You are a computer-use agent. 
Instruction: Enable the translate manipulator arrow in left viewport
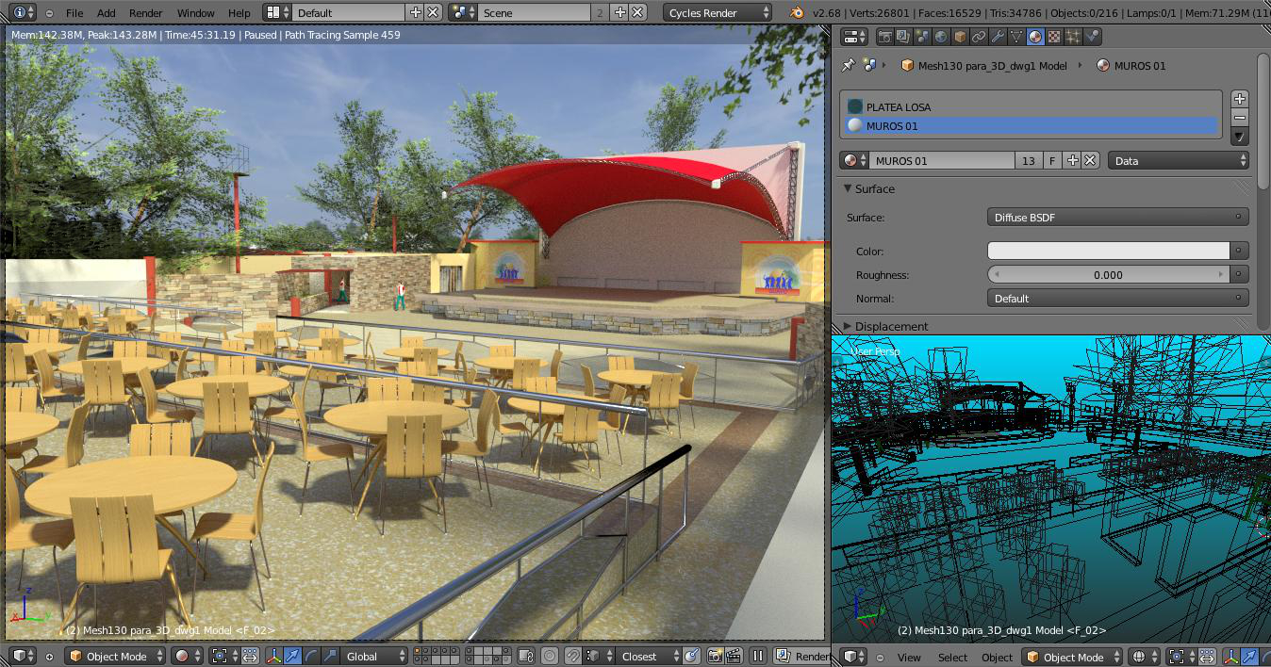[292, 657]
